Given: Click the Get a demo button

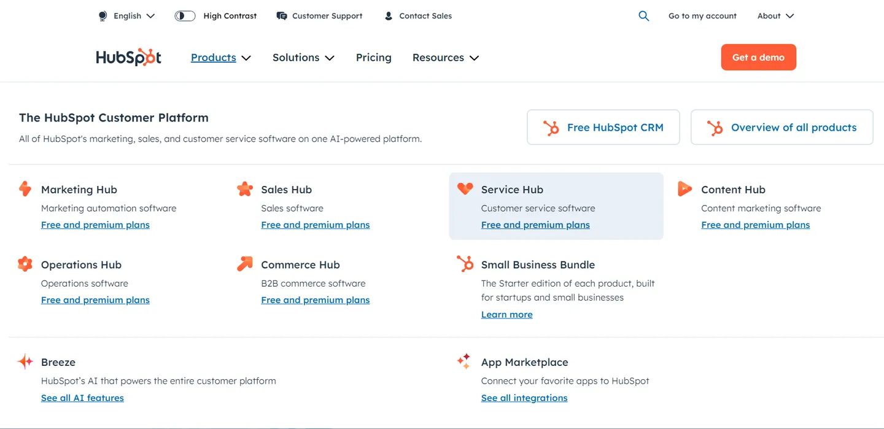Looking at the screenshot, I should pos(759,57).
